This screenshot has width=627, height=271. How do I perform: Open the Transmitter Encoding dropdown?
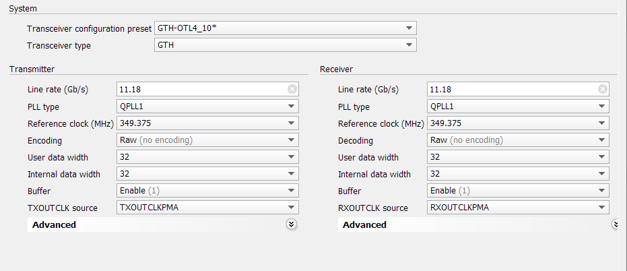tap(207, 140)
